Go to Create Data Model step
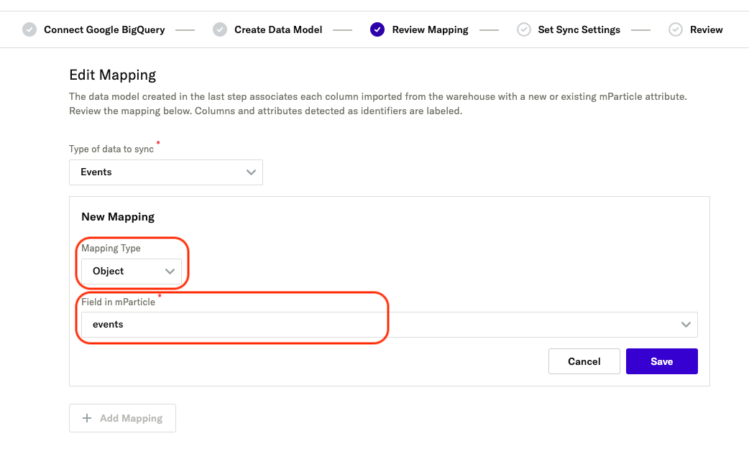749x459 pixels. point(278,29)
